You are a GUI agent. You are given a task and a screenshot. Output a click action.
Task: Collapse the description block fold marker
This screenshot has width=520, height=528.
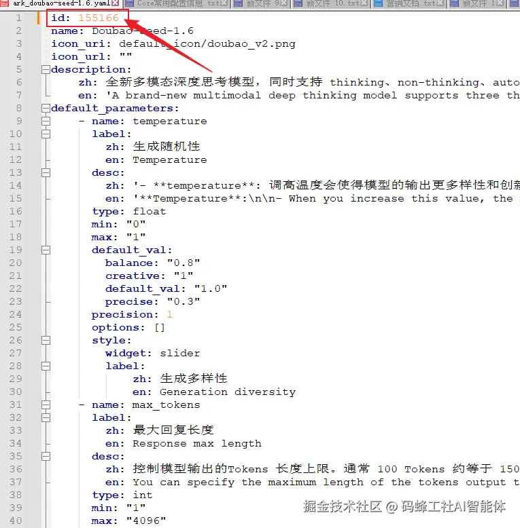coord(46,70)
